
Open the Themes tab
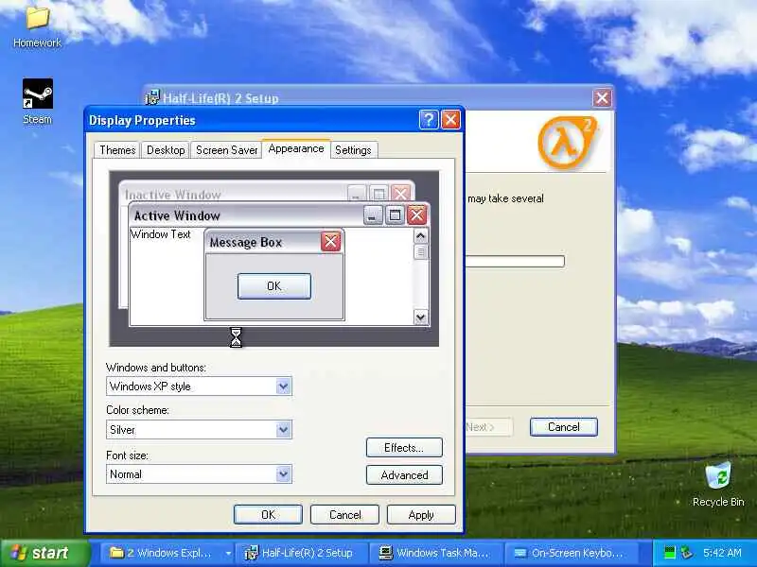117,150
